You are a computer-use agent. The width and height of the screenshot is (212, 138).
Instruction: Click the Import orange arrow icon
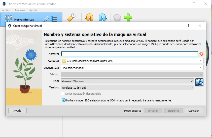[89, 18]
